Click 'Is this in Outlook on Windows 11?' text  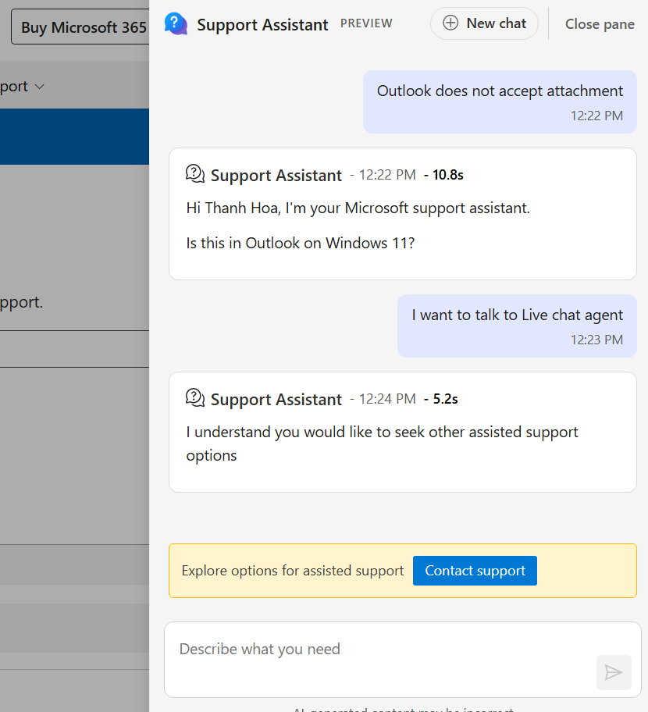[300, 244]
